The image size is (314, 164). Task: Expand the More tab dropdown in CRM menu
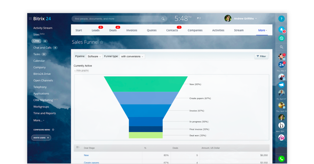pos(262,30)
